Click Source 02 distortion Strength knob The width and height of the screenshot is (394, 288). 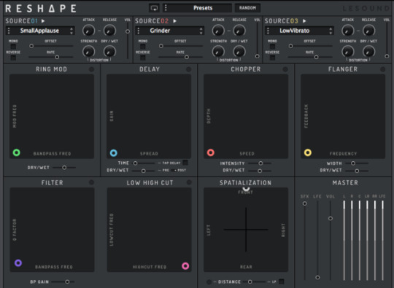(x=218, y=52)
